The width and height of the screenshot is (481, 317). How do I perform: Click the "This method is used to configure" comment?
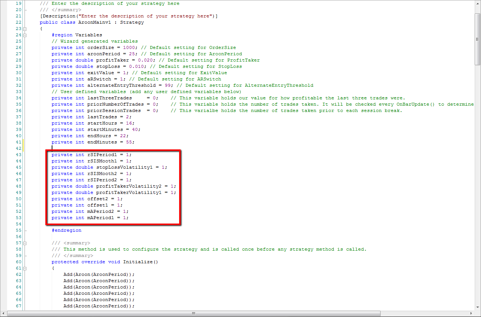pyautogui.click(x=209, y=249)
